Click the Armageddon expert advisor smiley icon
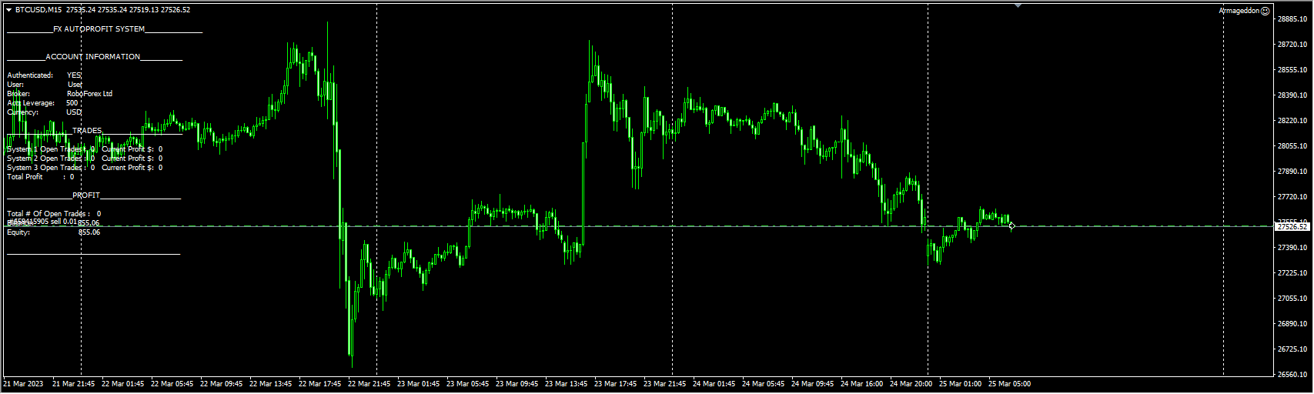This screenshot has height=394, width=1314. click(1266, 11)
